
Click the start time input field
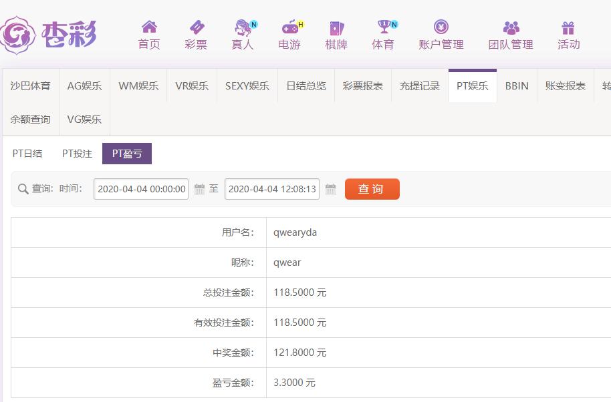point(141,189)
